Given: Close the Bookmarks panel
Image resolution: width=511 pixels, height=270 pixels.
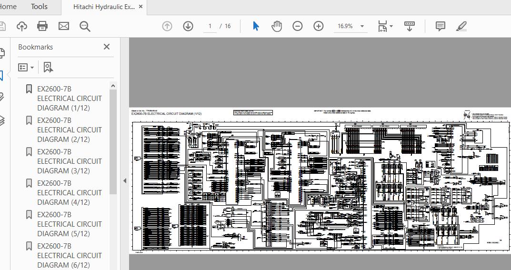Looking at the screenshot, I should [x=107, y=47].
